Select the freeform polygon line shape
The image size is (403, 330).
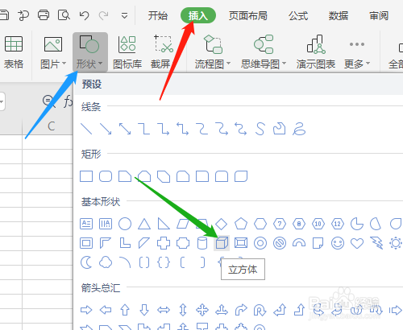[x=280, y=129]
